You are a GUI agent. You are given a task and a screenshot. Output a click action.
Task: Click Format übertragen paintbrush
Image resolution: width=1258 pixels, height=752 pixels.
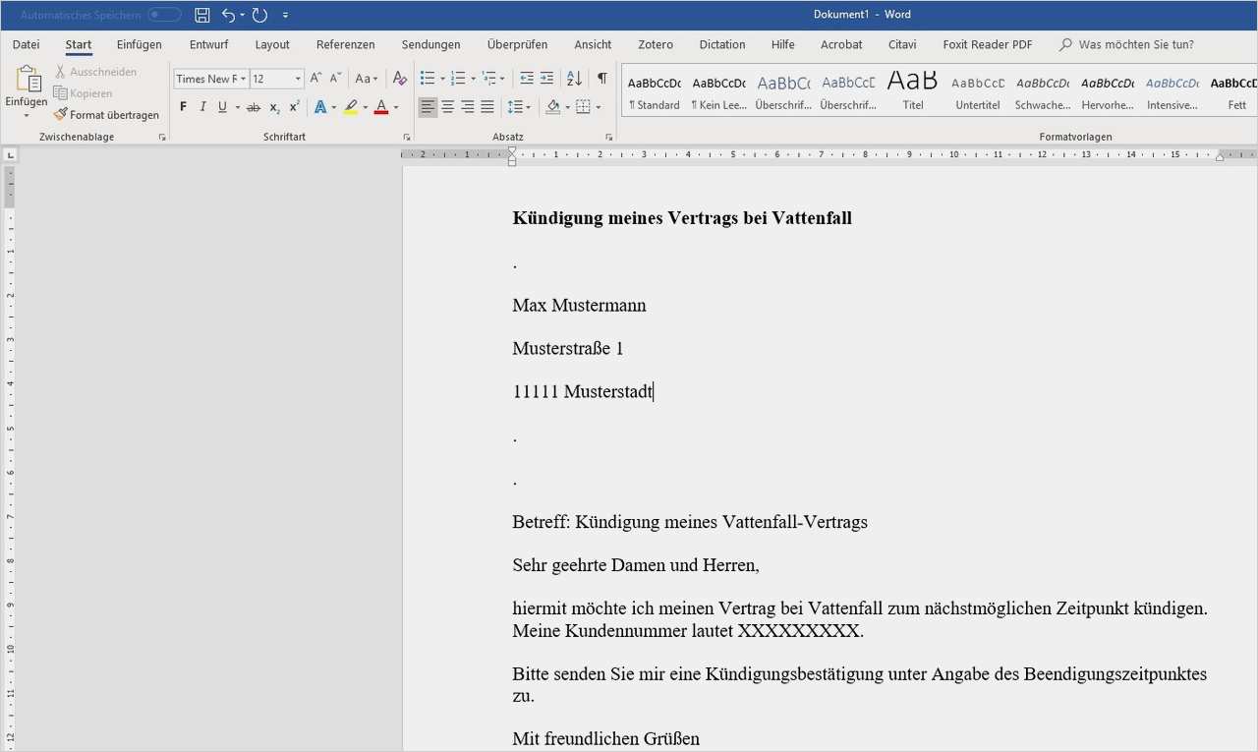pos(106,115)
